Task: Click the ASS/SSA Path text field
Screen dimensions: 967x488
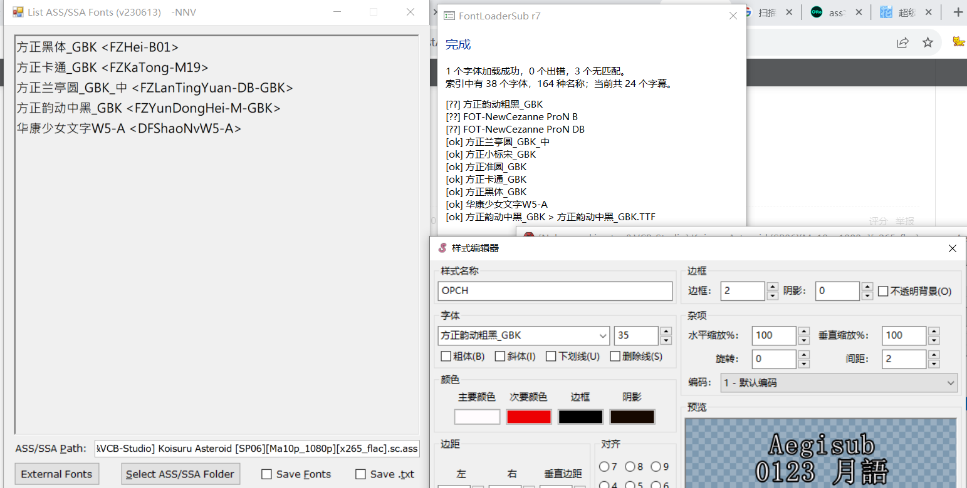Action: click(257, 449)
